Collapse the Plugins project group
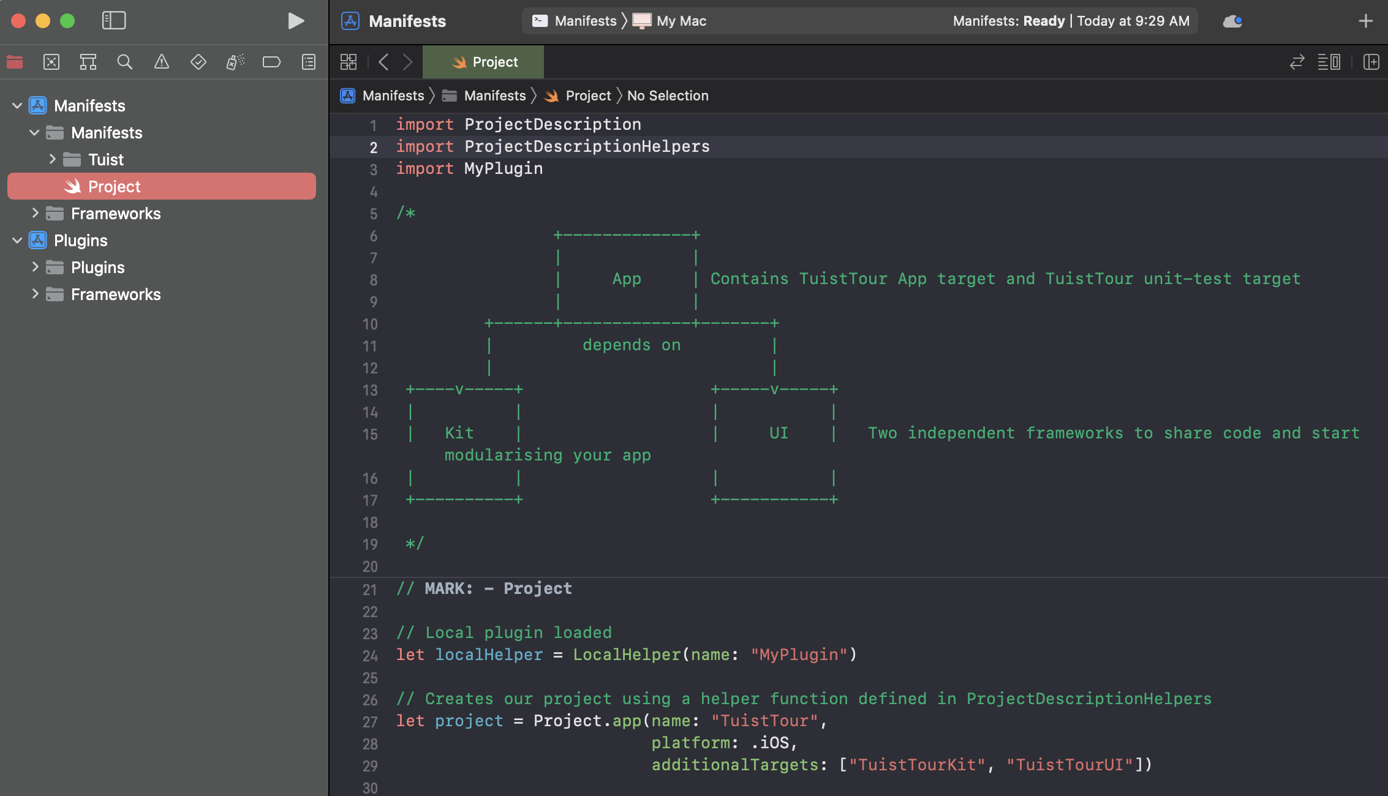The image size is (1388, 796). pyautogui.click(x=17, y=241)
